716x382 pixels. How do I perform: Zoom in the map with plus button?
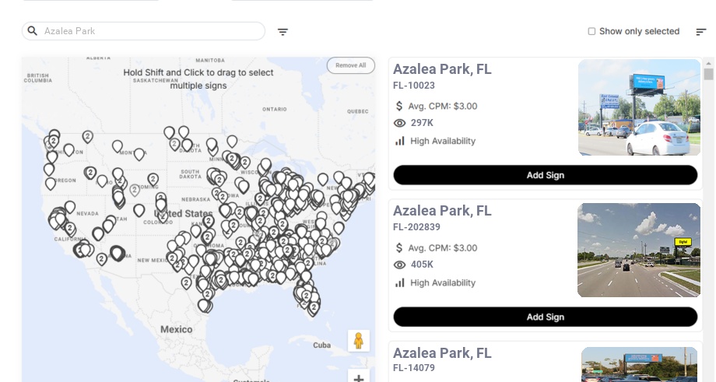pos(359,379)
